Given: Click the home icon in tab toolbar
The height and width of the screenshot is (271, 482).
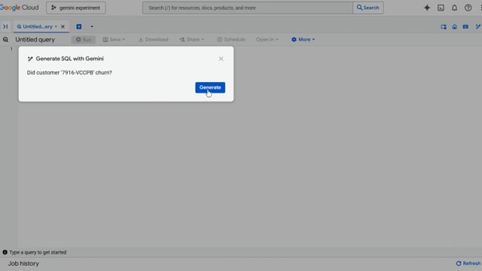Looking at the screenshot, I should tap(454, 27).
